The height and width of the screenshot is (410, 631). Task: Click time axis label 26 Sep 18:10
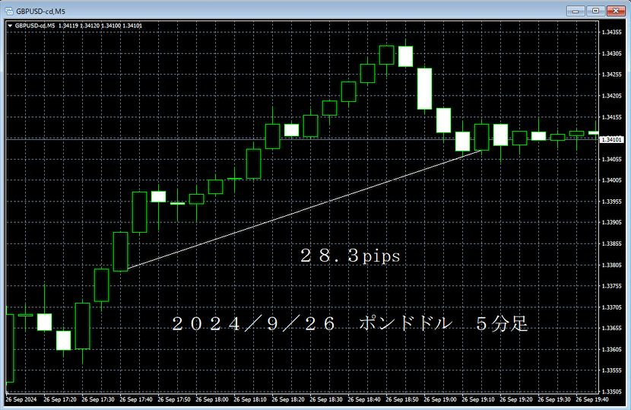[x=250, y=399]
